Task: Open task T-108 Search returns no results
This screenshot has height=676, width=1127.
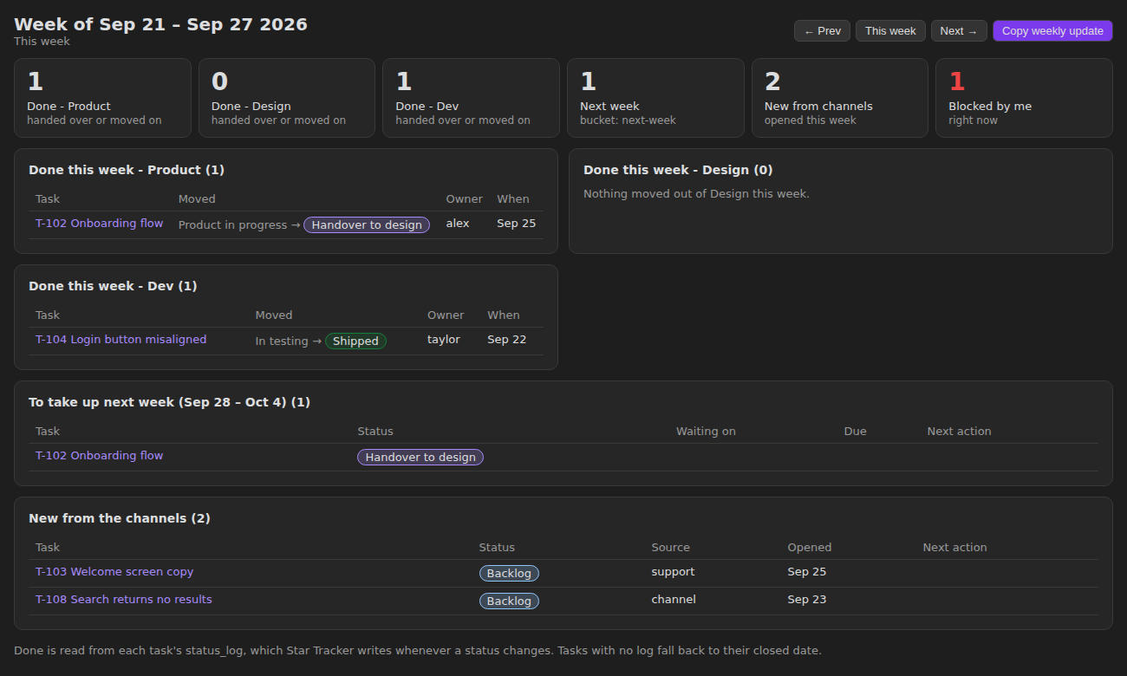Action: (124, 600)
